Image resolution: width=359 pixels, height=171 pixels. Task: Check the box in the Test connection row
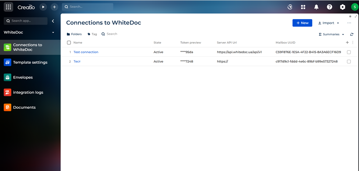pos(349,52)
